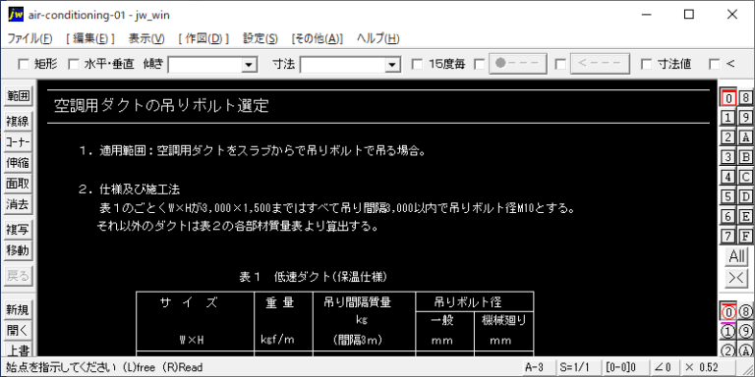Select the 複写 tool
Image resolution: width=755 pixels, height=377 pixels.
[x=18, y=230]
